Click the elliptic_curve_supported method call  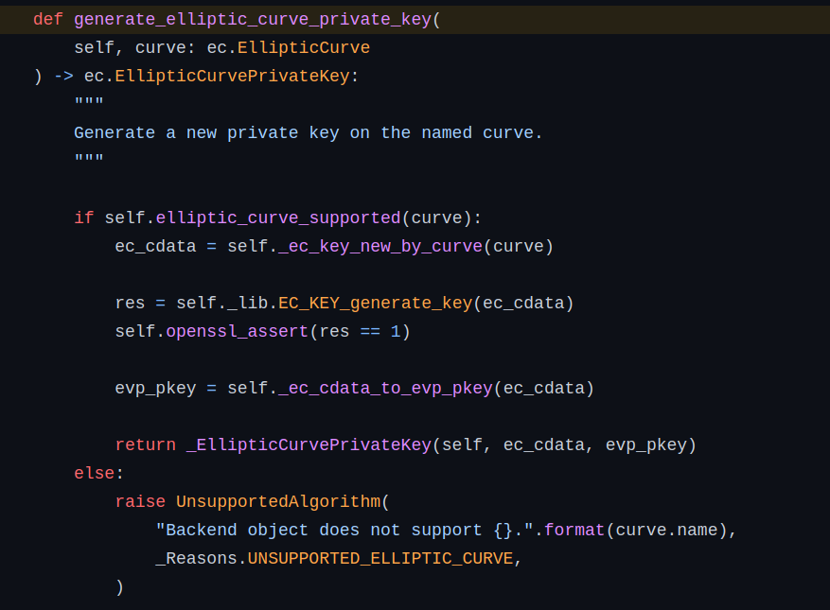[x=278, y=218]
